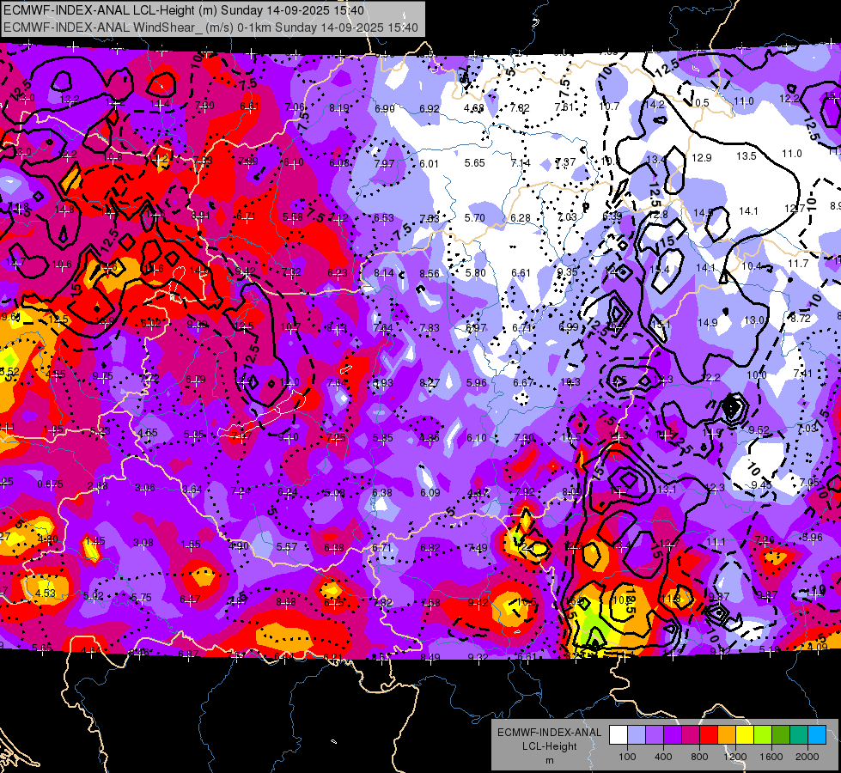Select the magenta legend color swatch
The height and width of the screenshot is (773, 841).
coord(691,735)
